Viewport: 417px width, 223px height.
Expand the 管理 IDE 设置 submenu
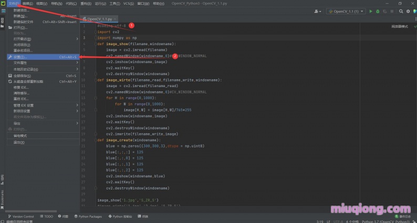coord(23,105)
